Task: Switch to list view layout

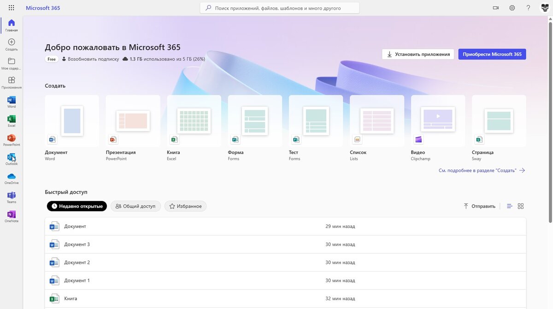Action: point(510,206)
